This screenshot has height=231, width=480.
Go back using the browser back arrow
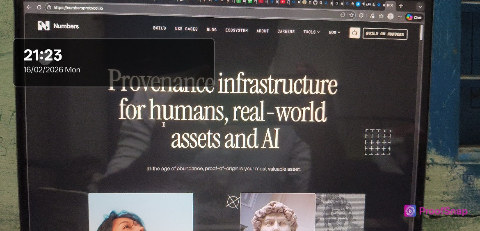(x=29, y=7)
